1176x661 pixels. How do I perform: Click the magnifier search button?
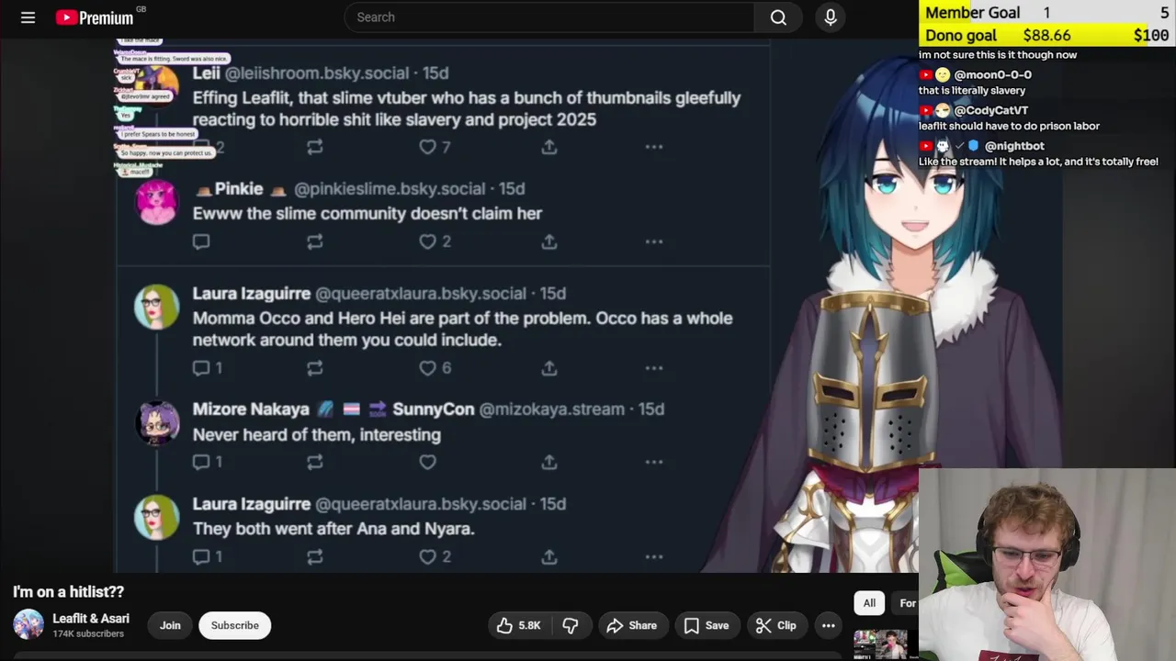778,17
